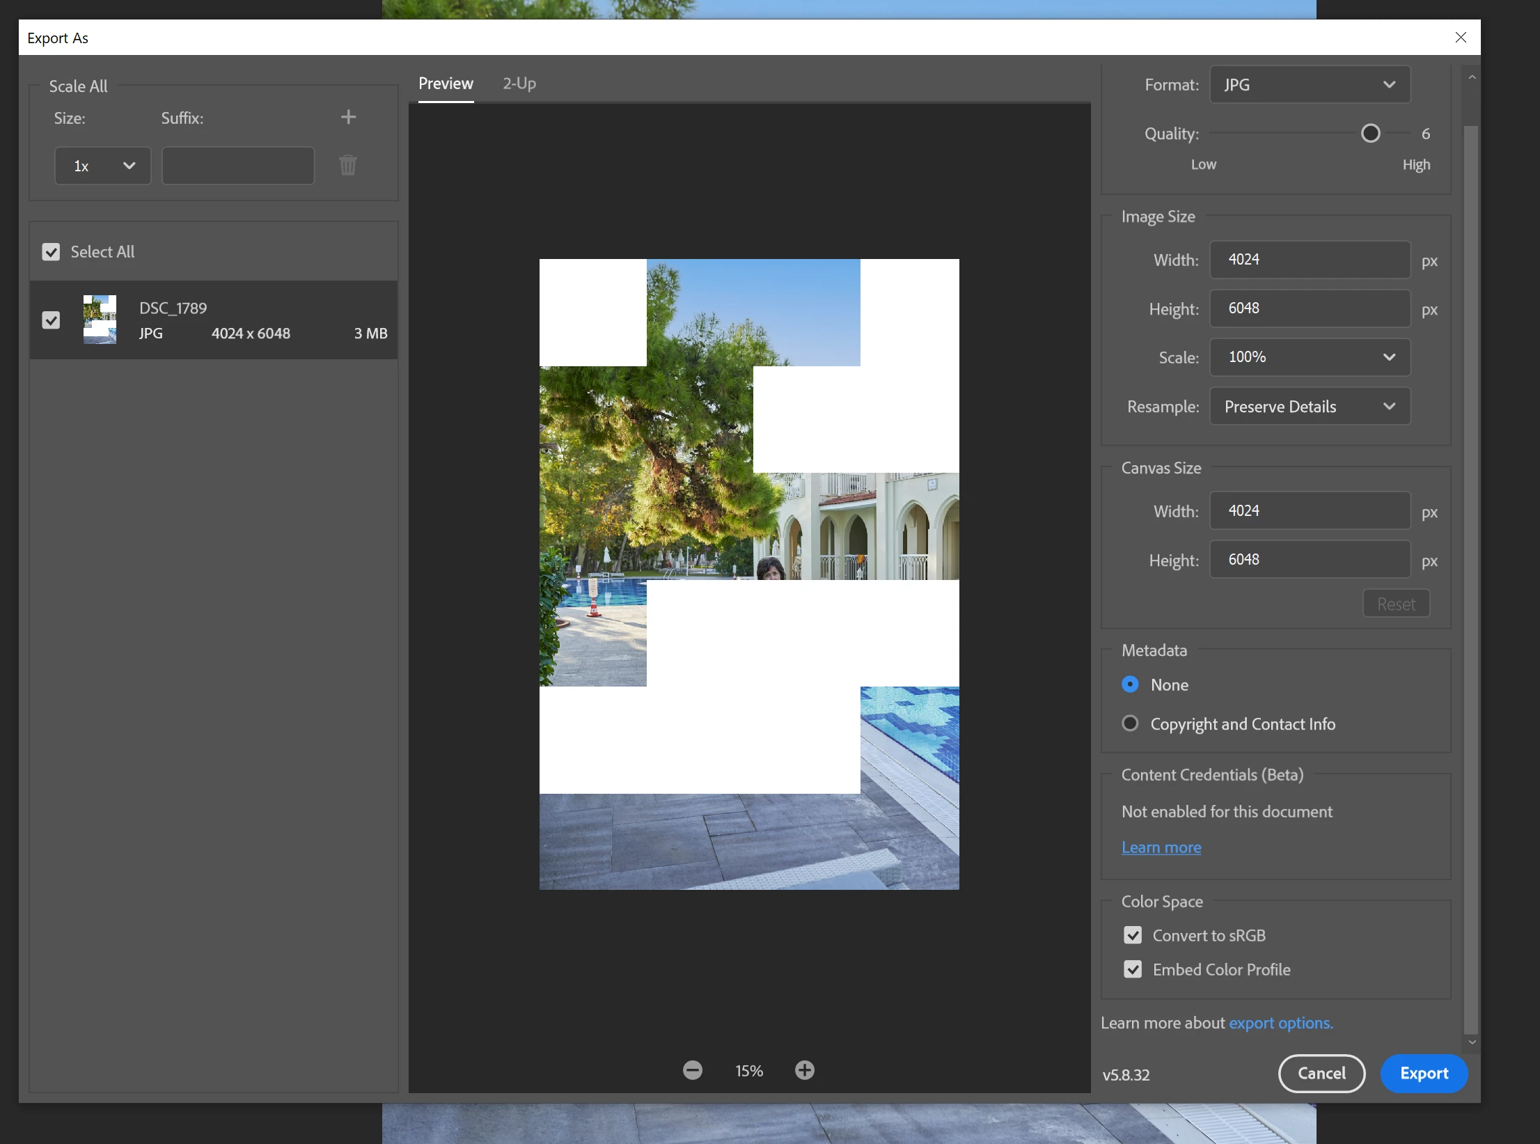Viewport: 1540px width, 1144px height.
Task: Click the scroll up arrow in settings panel
Action: pyautogui.click(x=1472, y=77)
